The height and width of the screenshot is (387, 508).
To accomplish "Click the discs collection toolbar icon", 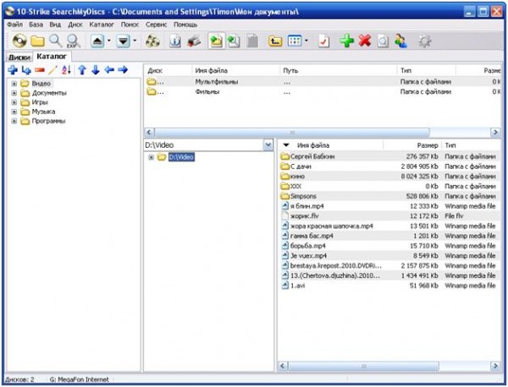I will pyautogui.click(x=152, y=41).
